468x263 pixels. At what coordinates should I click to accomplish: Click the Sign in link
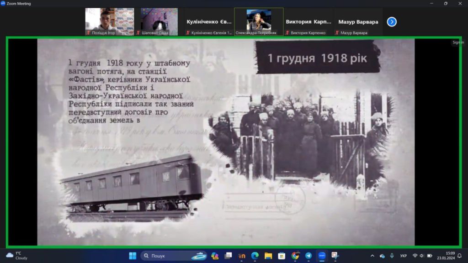pyautogui.click(x=458, y=42)
